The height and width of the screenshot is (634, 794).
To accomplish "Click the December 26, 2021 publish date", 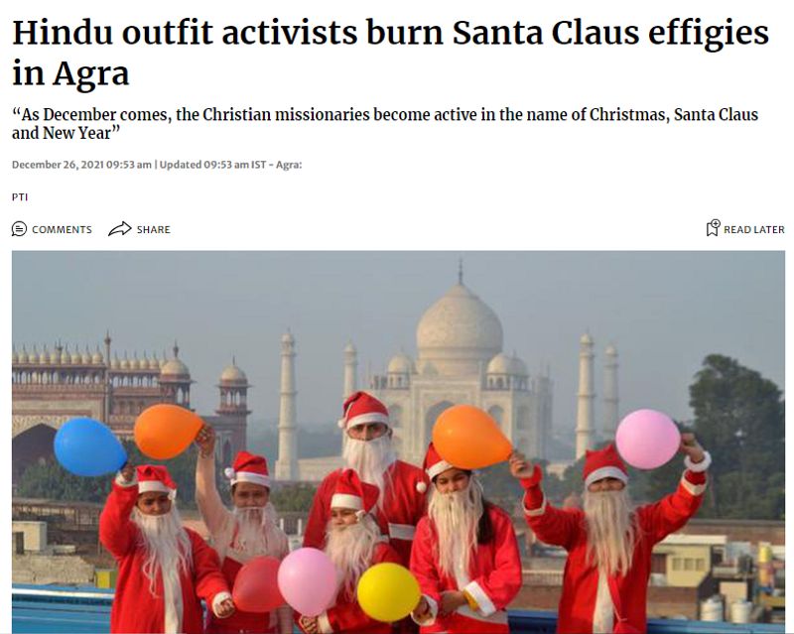I will click(x=81, y=165).
